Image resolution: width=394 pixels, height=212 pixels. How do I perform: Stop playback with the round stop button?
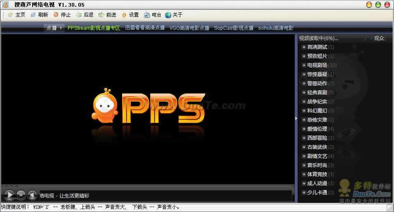[21, 194]
